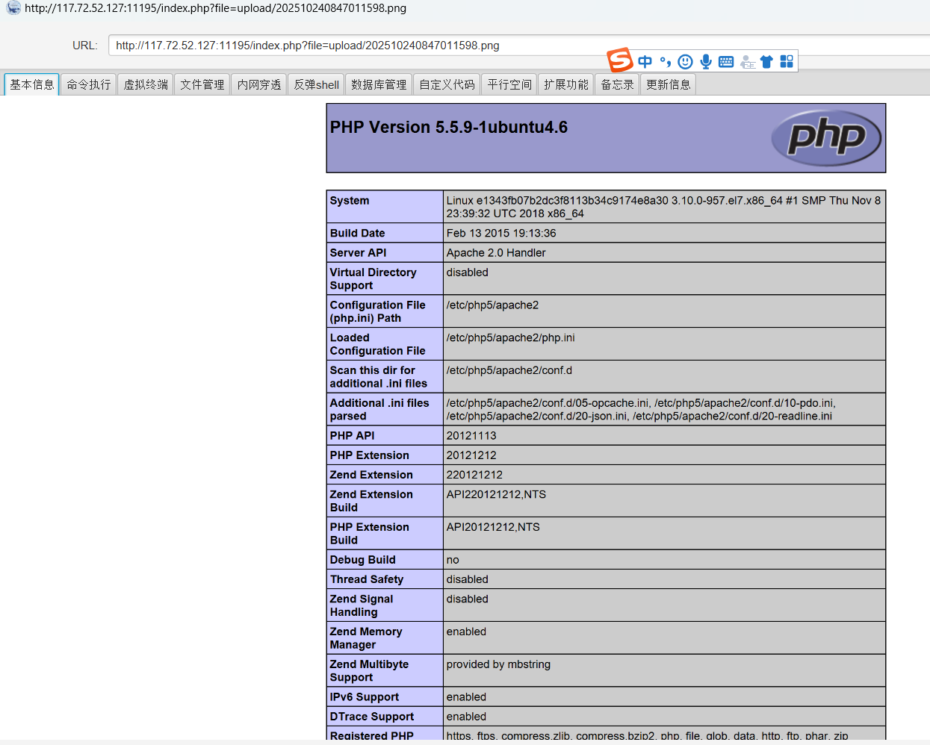Open the 扩展功能 tab
The image size is (930, 745).
565,84
